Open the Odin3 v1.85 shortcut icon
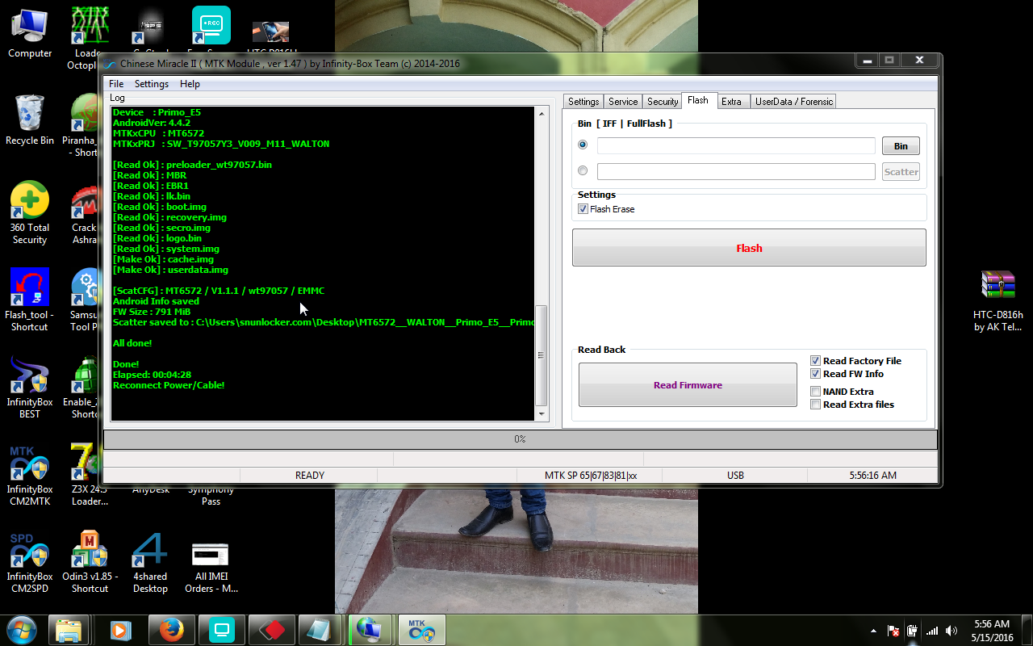The width and height of the screenshot is (1033, 646). click(90, 561)
